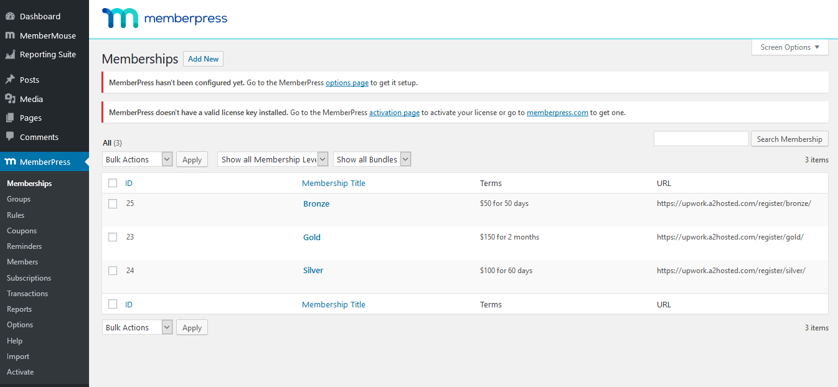Go to Subscriptions in MemberPress menu
The image size is (838, 387).
(29, 278)
